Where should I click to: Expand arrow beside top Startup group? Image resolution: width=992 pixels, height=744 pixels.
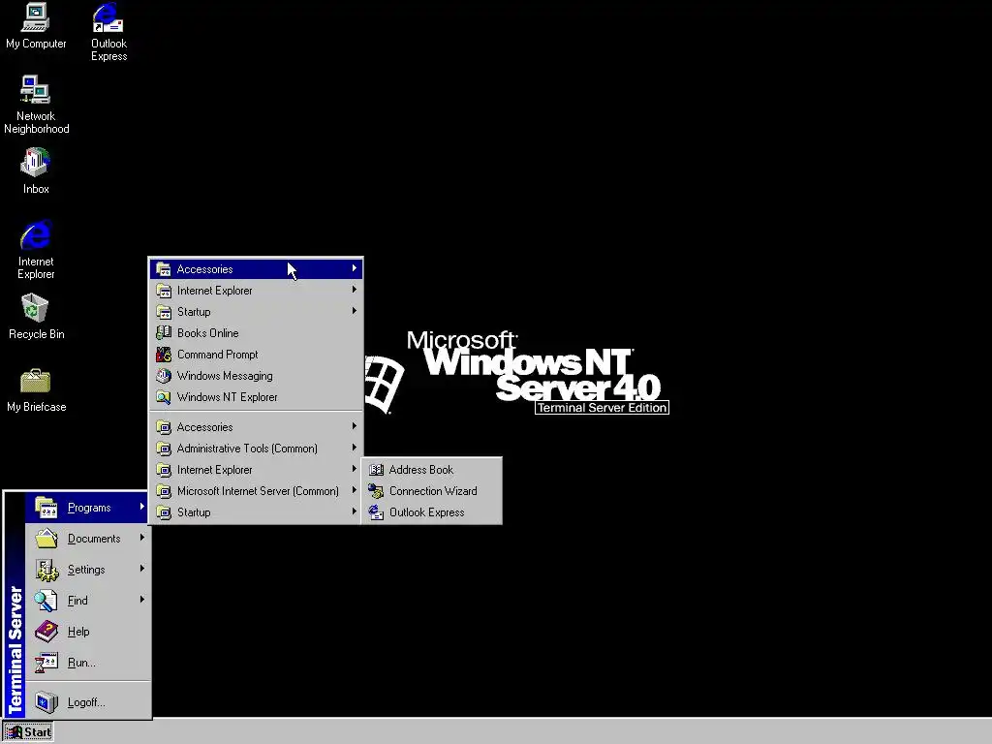pyautogui.click(x=355, y=311)
